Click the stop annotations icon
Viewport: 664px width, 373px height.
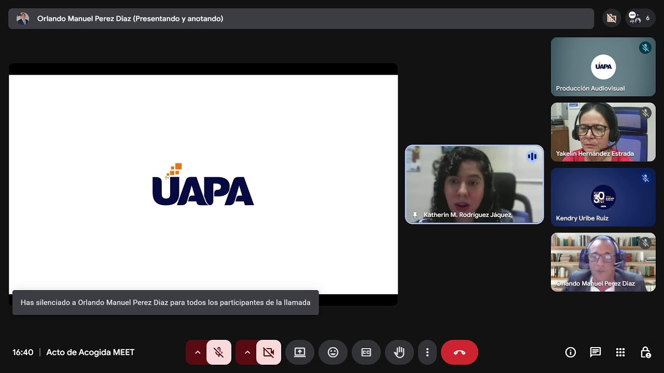612,18
